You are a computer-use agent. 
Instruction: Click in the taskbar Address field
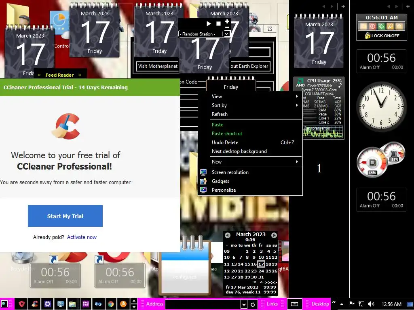coord(203,304)
